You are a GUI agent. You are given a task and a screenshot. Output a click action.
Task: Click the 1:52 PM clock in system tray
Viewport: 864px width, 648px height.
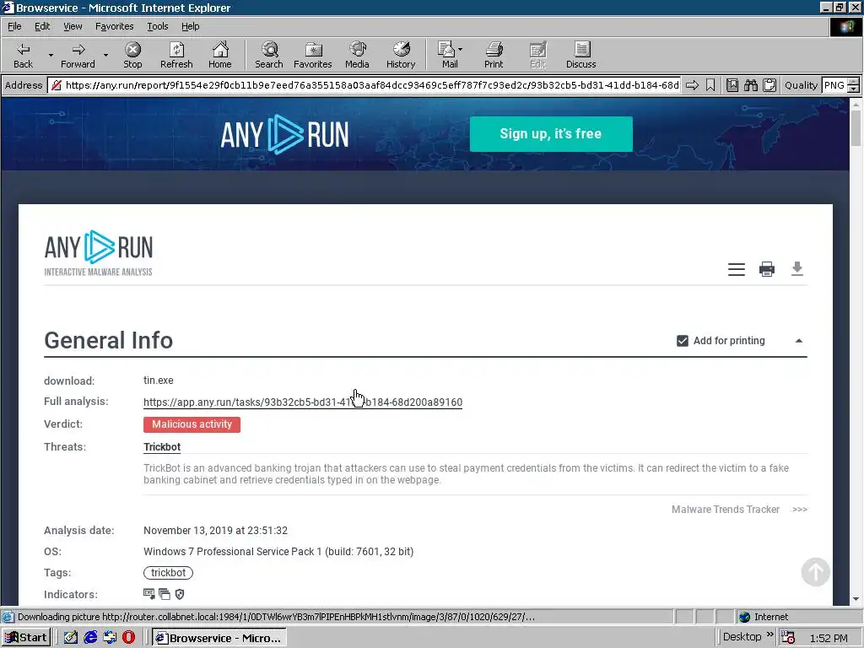829,638
